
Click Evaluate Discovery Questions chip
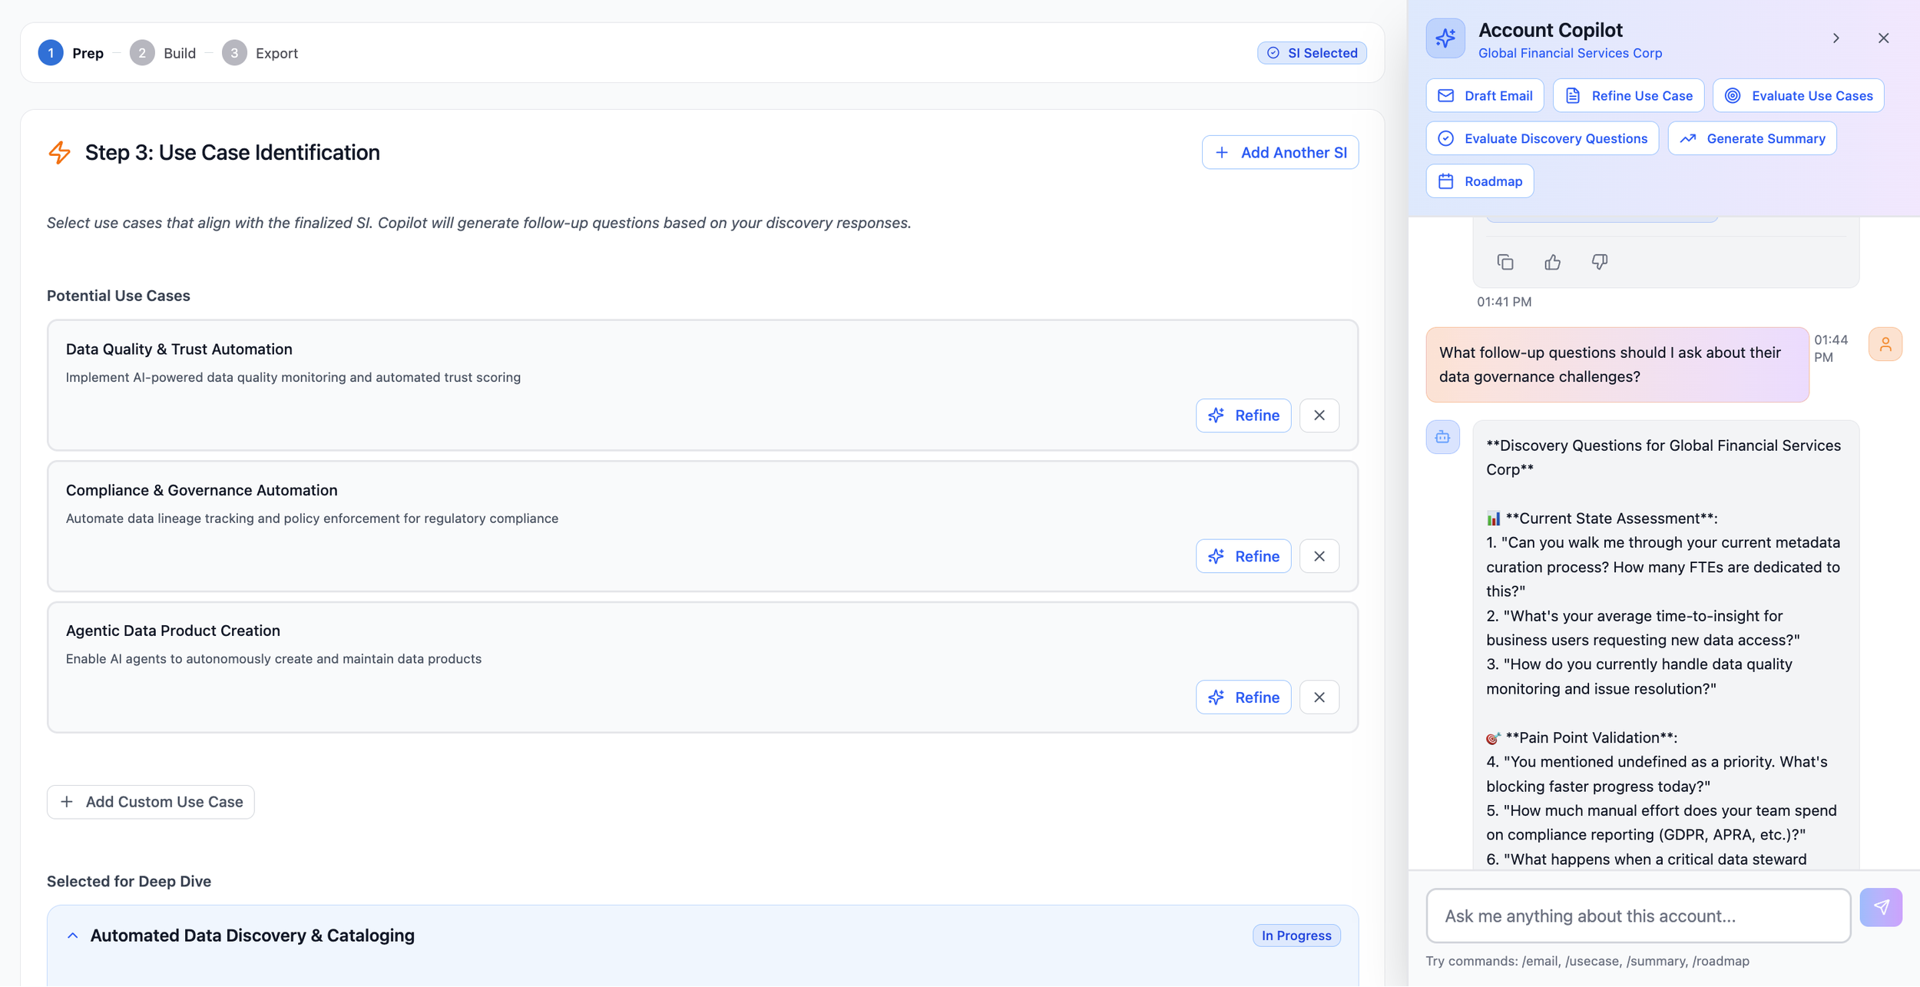click(x=1541, y=138)
